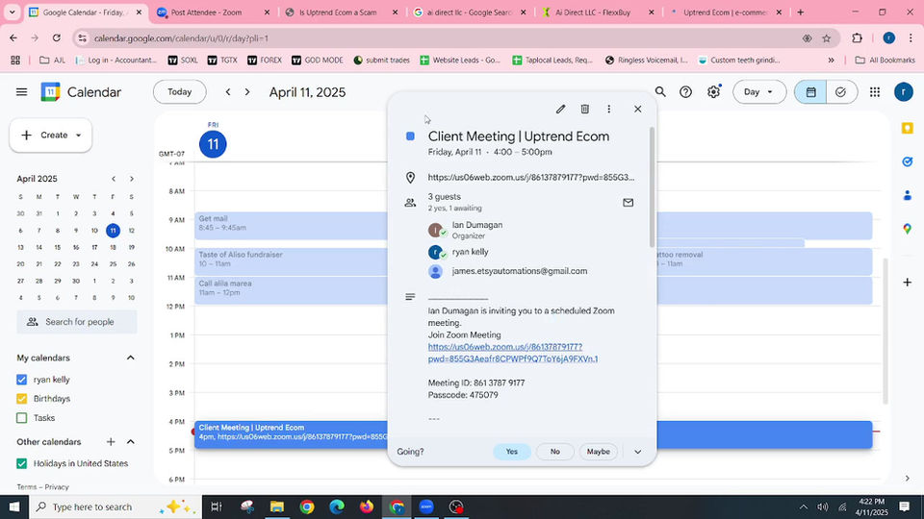The width and height of the screenshot is (924, 519).
Task: Open event options three-dot menu
Action: (x=608, y=109)
